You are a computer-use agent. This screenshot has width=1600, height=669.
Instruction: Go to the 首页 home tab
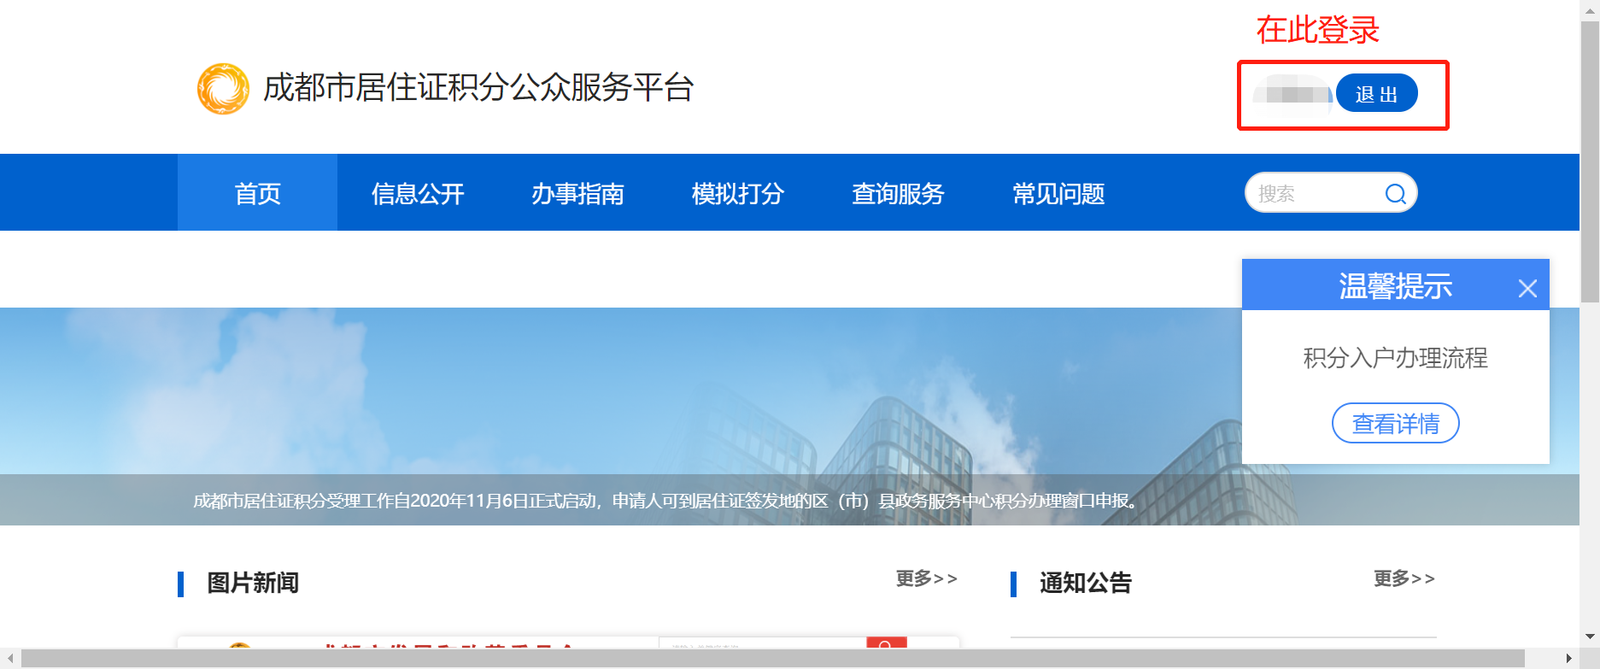point(257,194)
